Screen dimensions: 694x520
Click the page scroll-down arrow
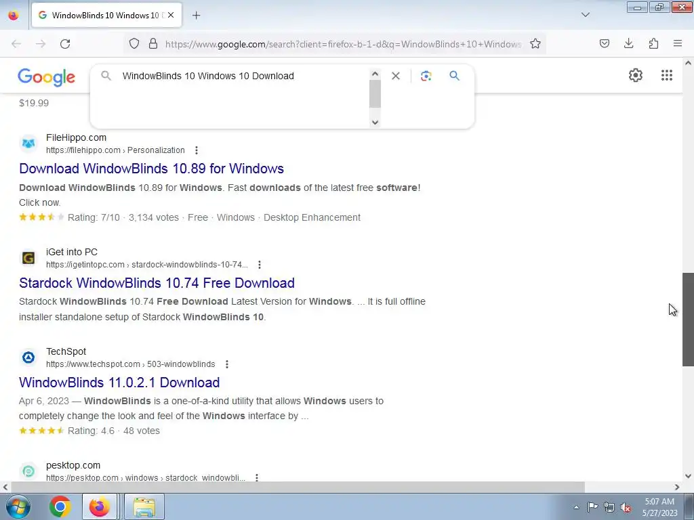pos(688,476)
